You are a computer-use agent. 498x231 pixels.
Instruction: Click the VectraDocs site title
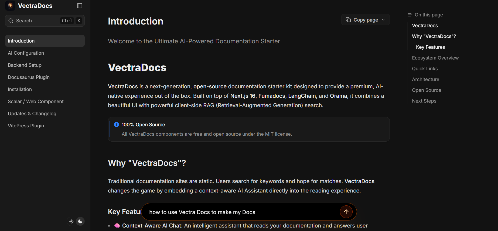35,6
